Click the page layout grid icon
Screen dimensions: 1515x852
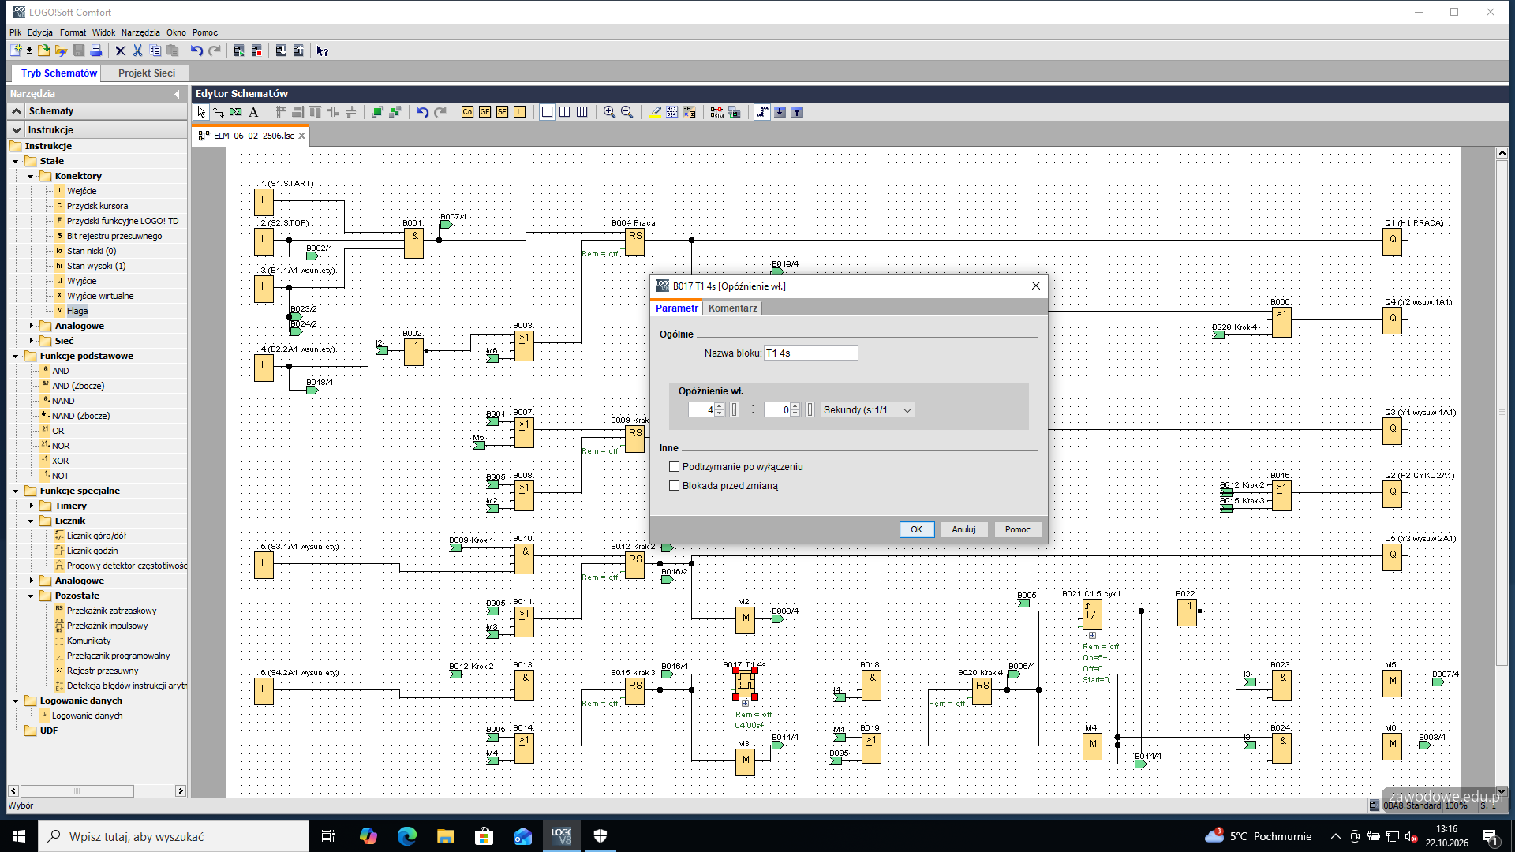pyautogui.click(x=671, y=112)
